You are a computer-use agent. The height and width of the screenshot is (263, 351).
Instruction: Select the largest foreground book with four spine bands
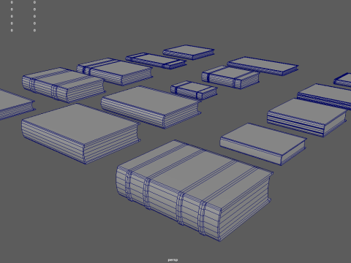click(194, 191)
